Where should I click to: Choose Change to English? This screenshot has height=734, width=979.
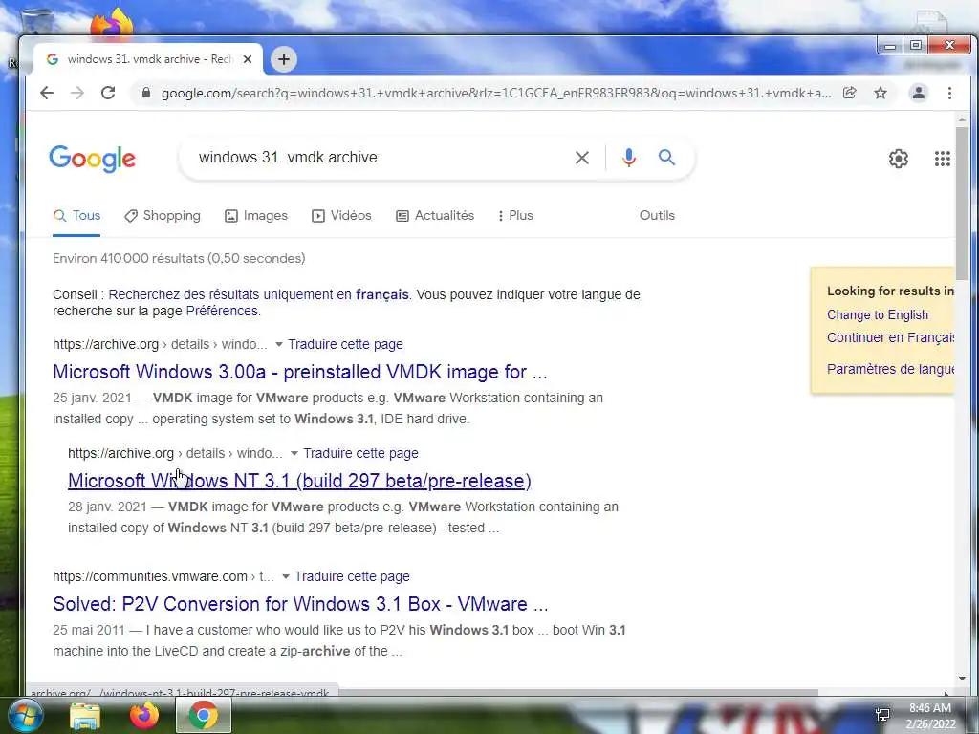(878, 315)
